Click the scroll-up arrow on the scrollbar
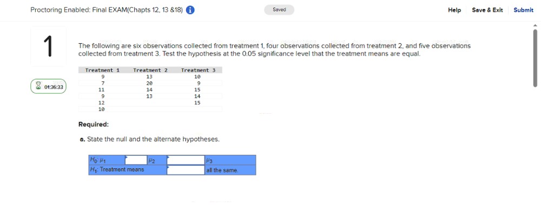The height and width of the screenshot is (206, 541). [535, 25]
